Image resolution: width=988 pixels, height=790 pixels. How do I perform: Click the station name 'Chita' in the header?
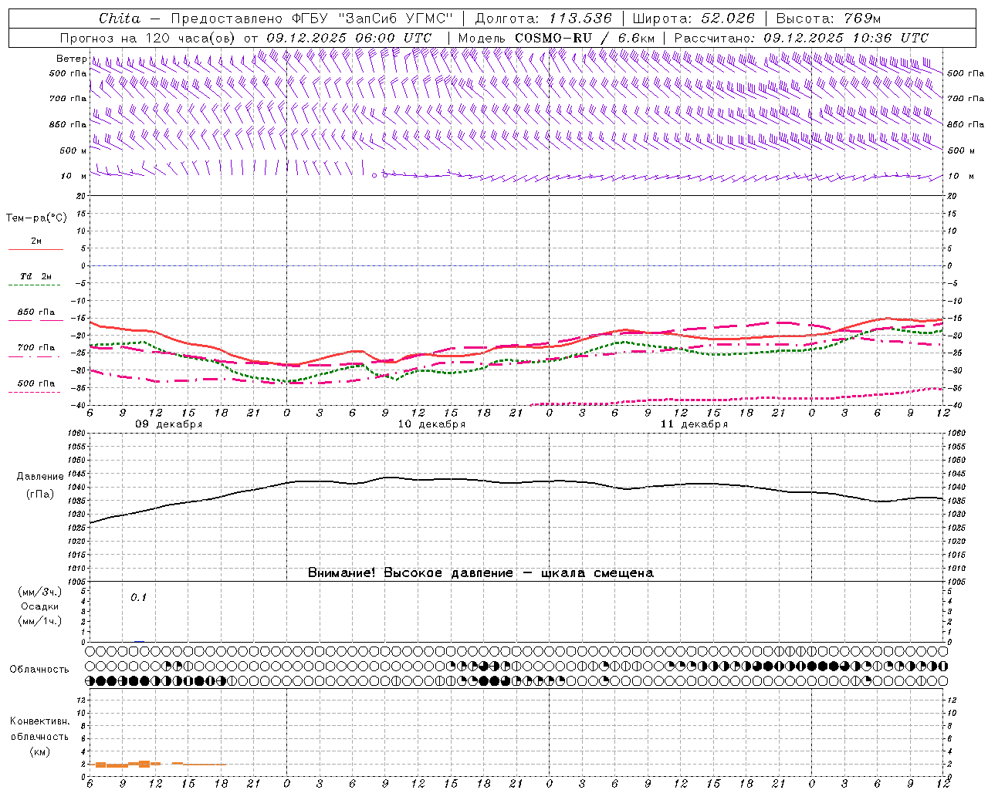(x=120, y=19)
